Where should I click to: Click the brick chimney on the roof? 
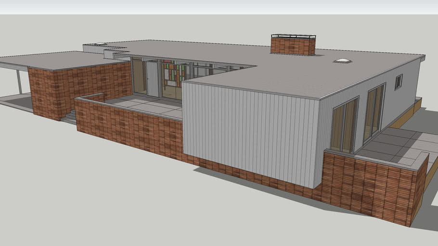coord(293,47)
